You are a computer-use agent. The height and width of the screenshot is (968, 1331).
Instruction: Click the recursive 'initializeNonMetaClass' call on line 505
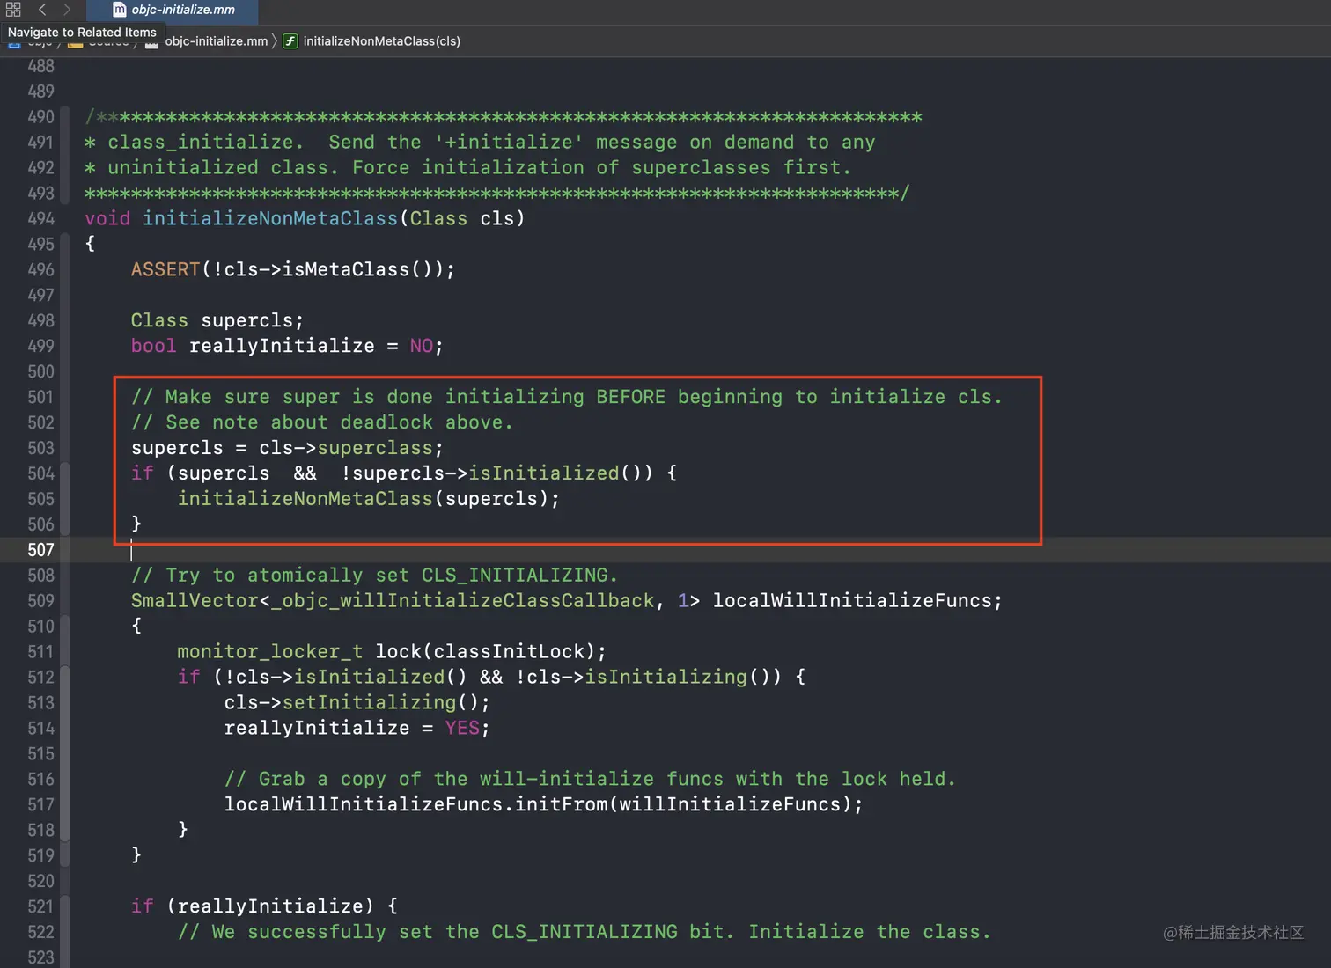(x=305, y=499)
